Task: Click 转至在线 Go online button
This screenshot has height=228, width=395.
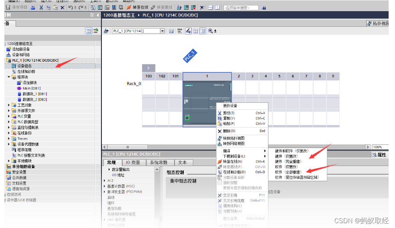Action: (x=137, y=8)
